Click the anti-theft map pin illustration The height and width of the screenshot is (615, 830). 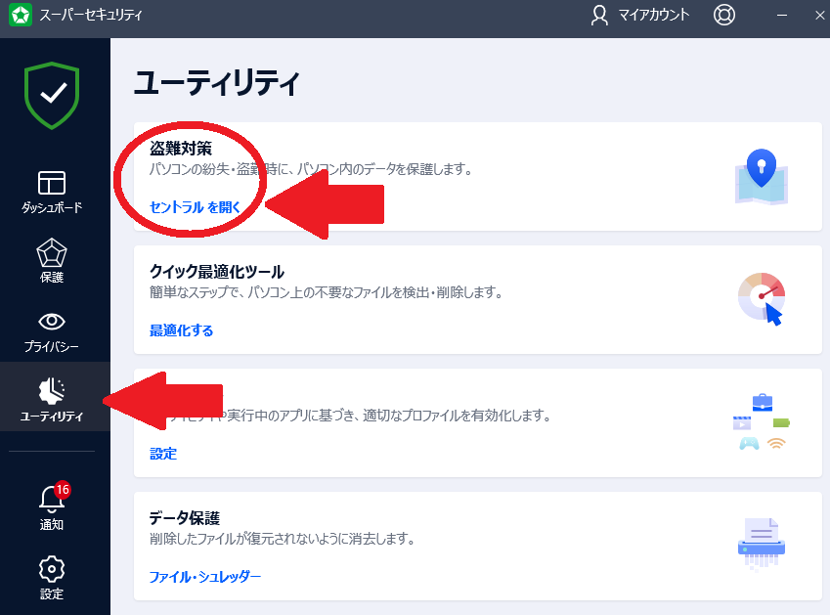pyautogui.click(x=761, y=177)
